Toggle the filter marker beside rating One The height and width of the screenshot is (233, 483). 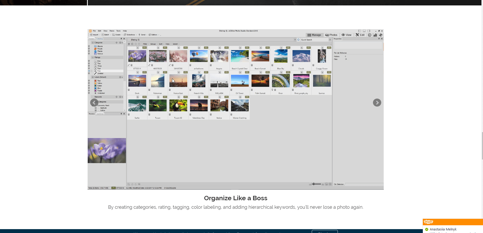[x=89, y=61]
